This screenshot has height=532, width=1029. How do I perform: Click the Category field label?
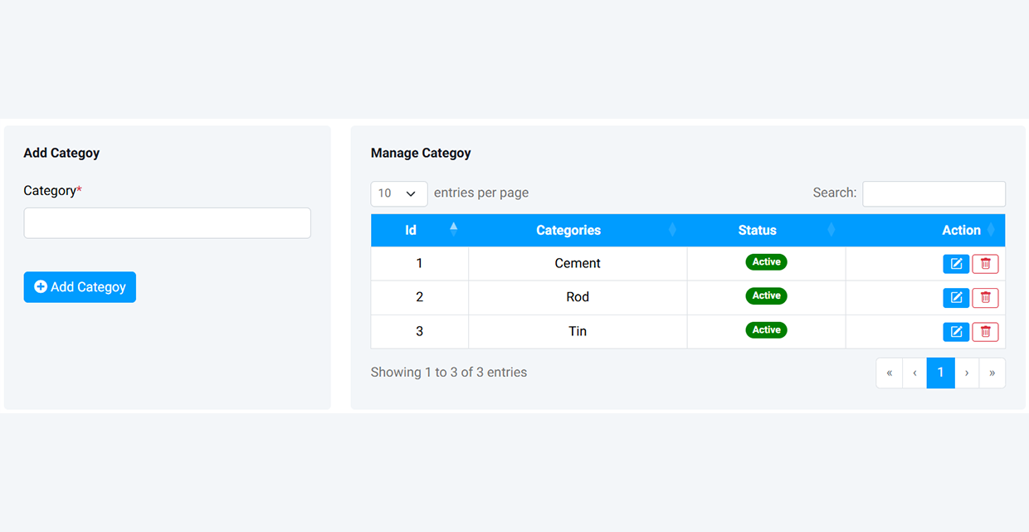pos(52,191)
